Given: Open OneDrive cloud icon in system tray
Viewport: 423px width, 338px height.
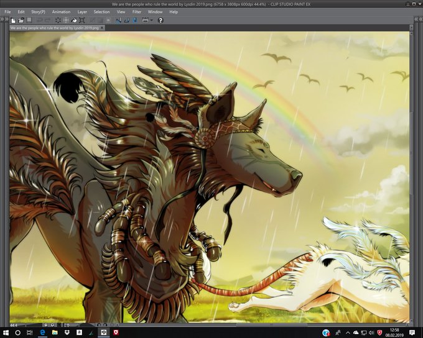Looking at the screenshot, I should point(356,333).
